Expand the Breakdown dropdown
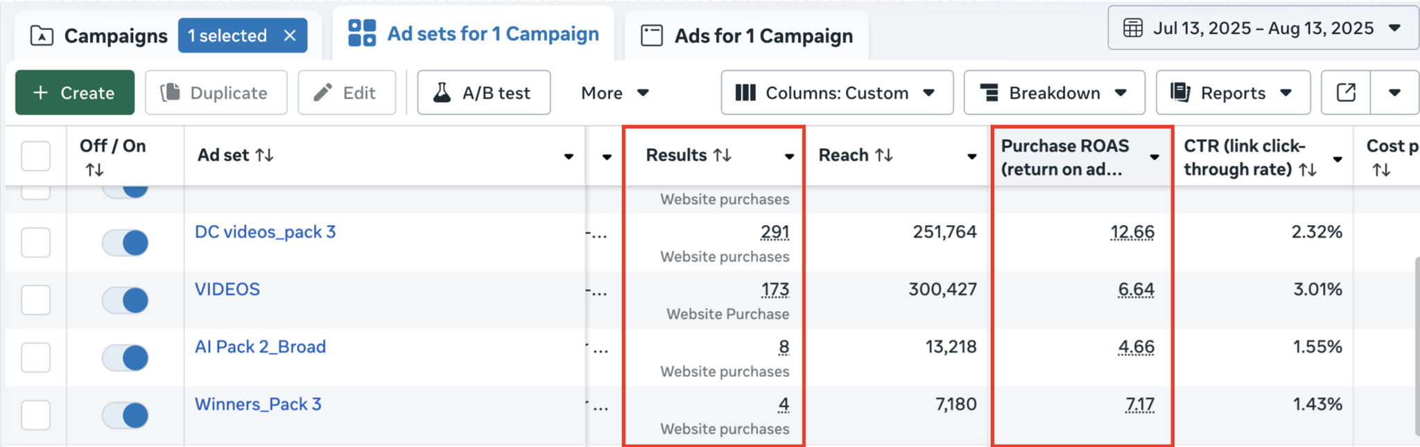Screen dimensions: 1420x447 [1054, 92]
